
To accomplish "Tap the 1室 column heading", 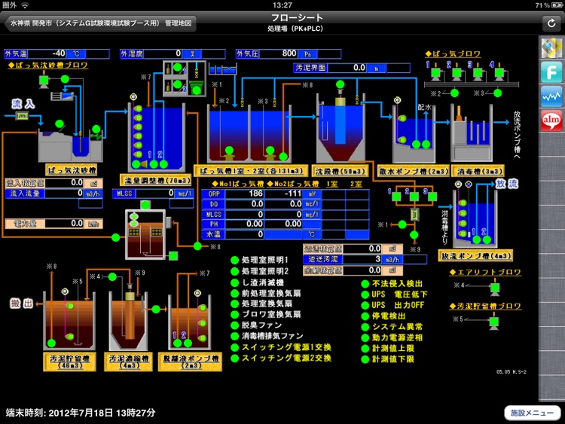I will tap(332, 184).
